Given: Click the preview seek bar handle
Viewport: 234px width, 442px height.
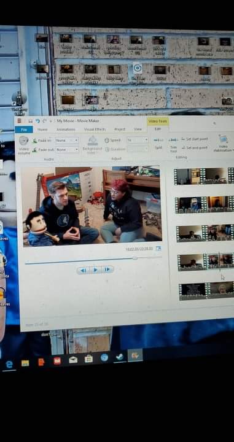Looking at the screenshot, I should (x=135, y=258).
